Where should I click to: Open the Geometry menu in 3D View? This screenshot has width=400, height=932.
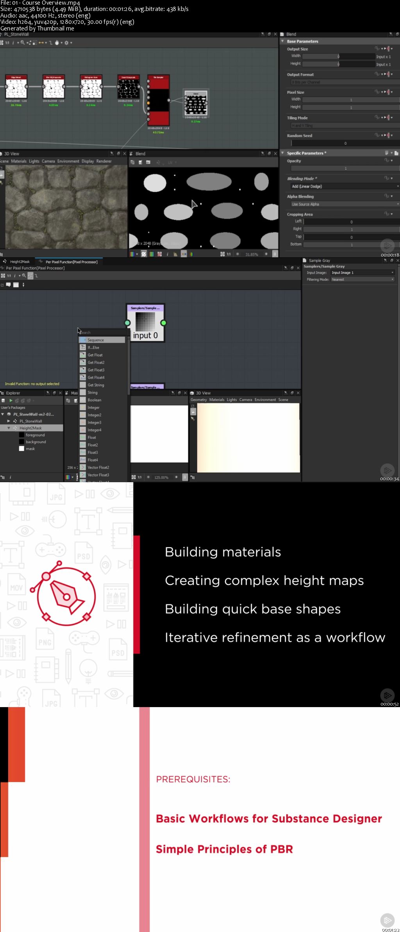point(199,400)
